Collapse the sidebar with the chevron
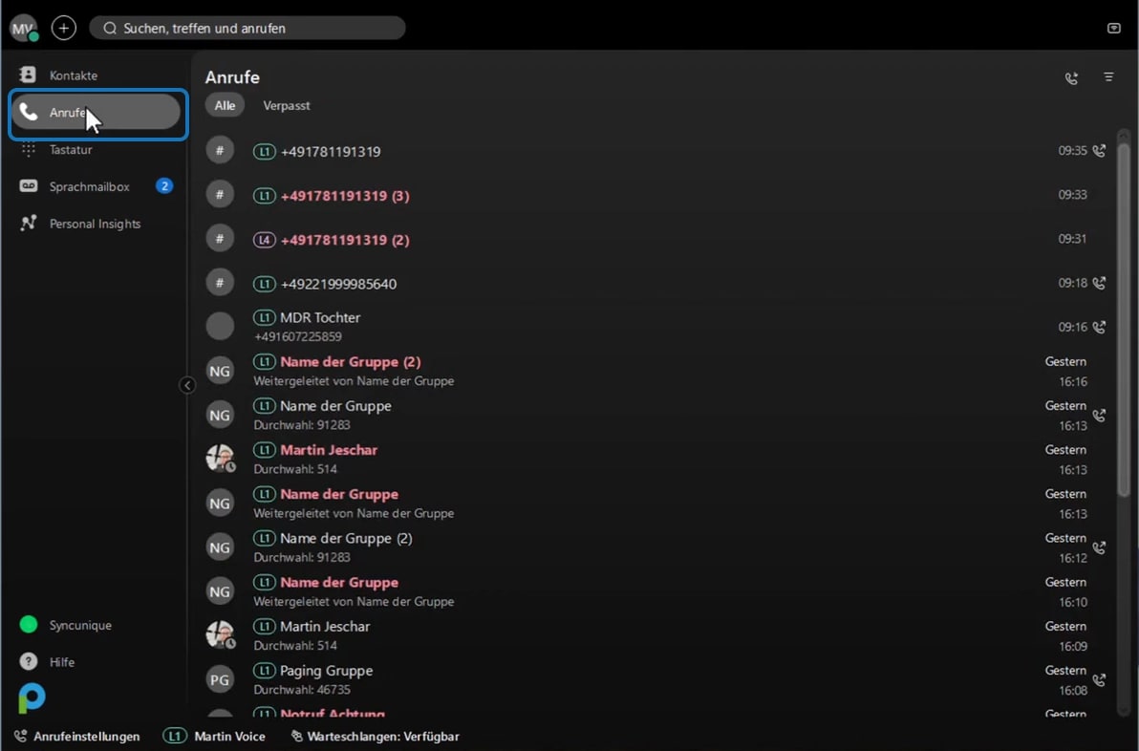 187,385
